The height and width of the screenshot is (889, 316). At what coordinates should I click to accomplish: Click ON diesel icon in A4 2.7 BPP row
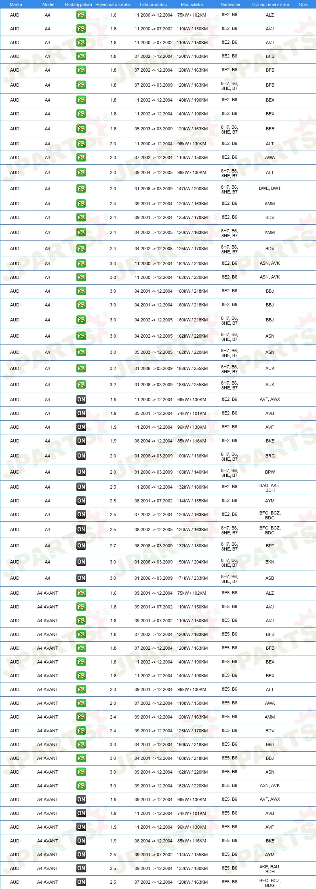pos(81,546)
